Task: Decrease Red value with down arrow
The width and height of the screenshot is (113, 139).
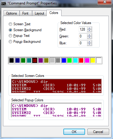Action: point(90,31)
